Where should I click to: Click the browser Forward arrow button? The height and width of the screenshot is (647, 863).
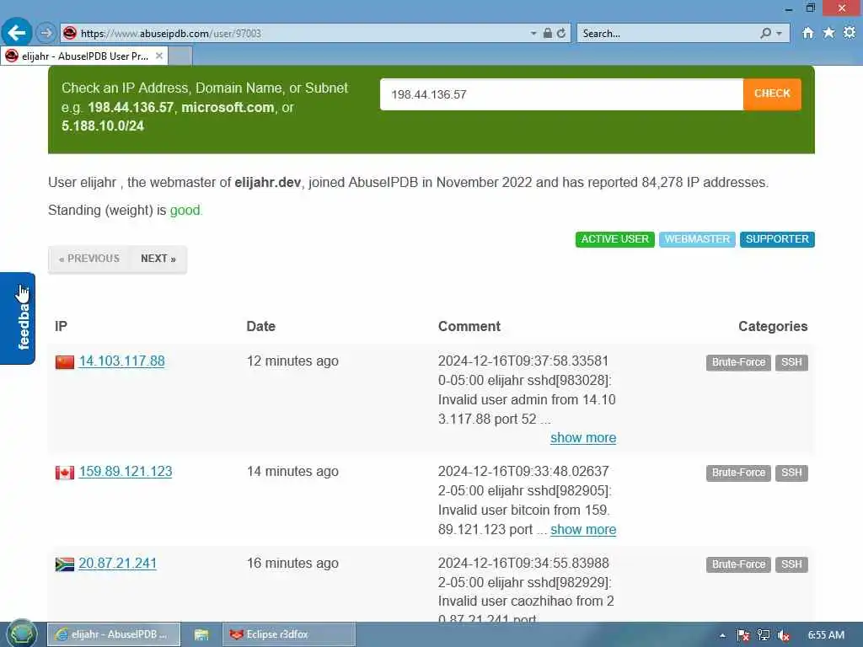[46, 33]
